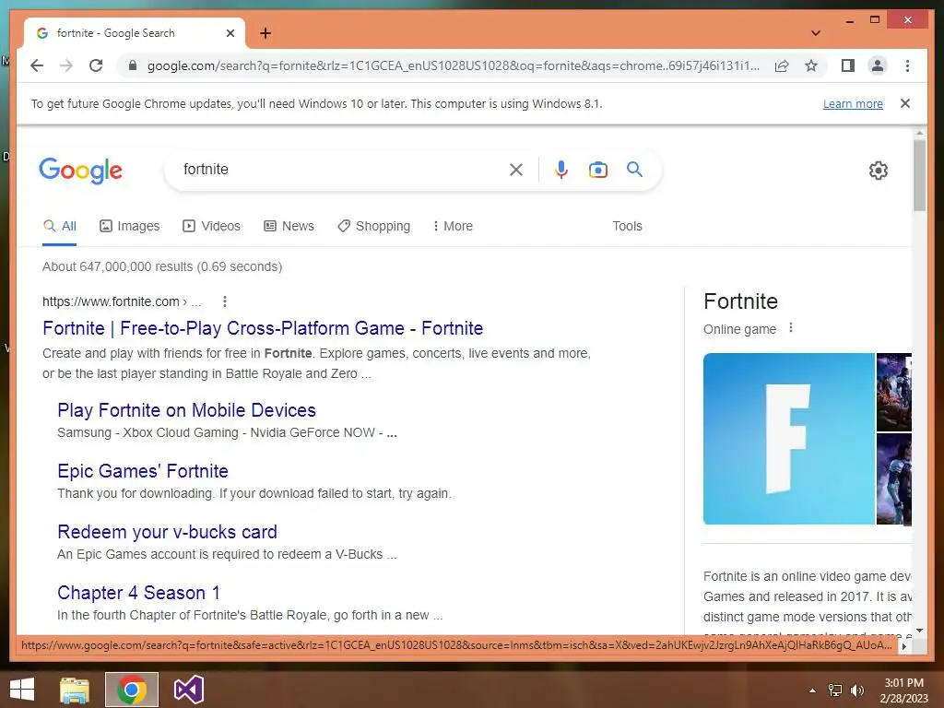Screen dimensions: 944x708
Task: Click the https://www.fortnite.com result URL
Action: click(x=111, y=301)
